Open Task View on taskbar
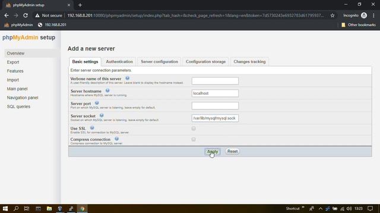Image resolution: width=380 pixels, height=213 pixels. (27, 208)
